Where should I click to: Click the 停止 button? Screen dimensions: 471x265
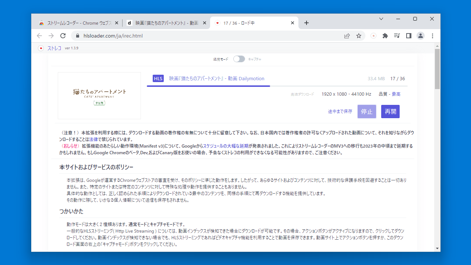(x=367, y=112)
